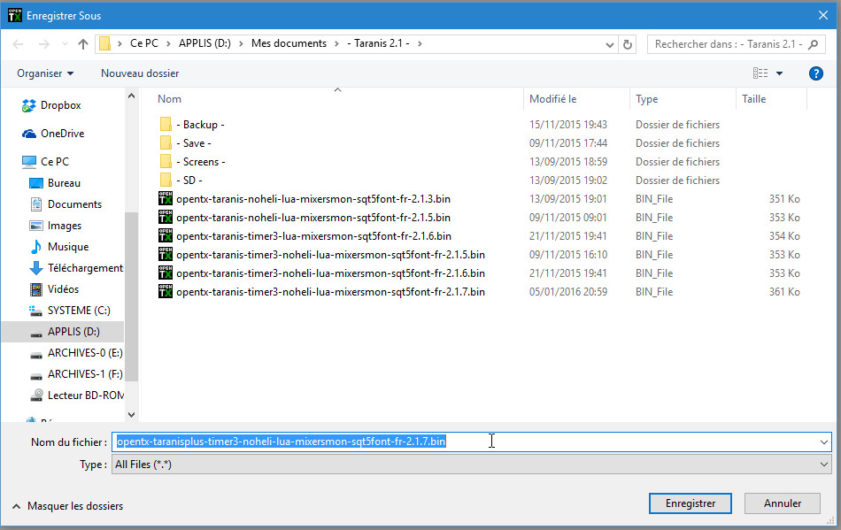Select file opentx-taranis-timer3-noheli-lua-mixersmon-sqt5font-fr-2.1.7.bin by name
The image size is (841, 530).
pyautogui.click(x=330, y=291)
